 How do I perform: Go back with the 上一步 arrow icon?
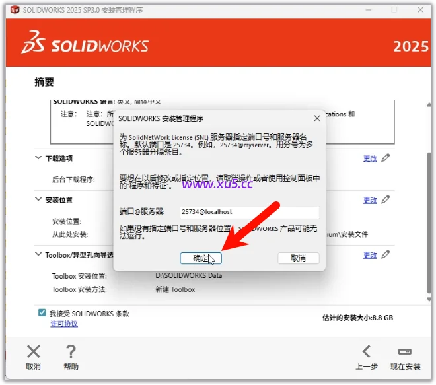coord(367,352)
